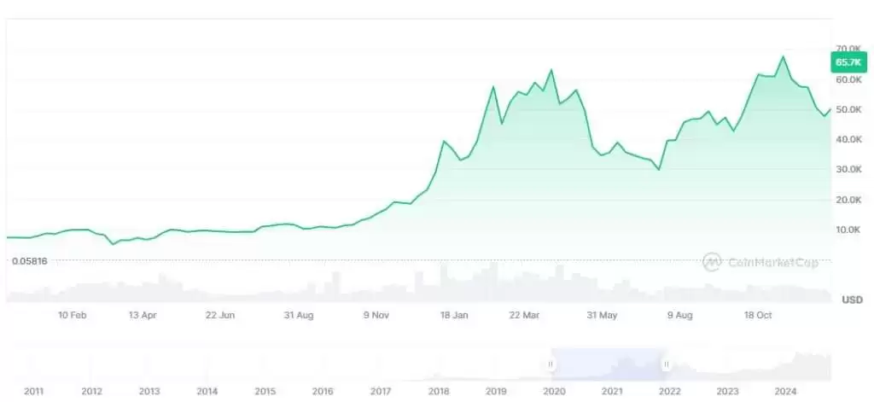Grab the right range selector handle
The image size is (874, 402).
pos(666,364)
